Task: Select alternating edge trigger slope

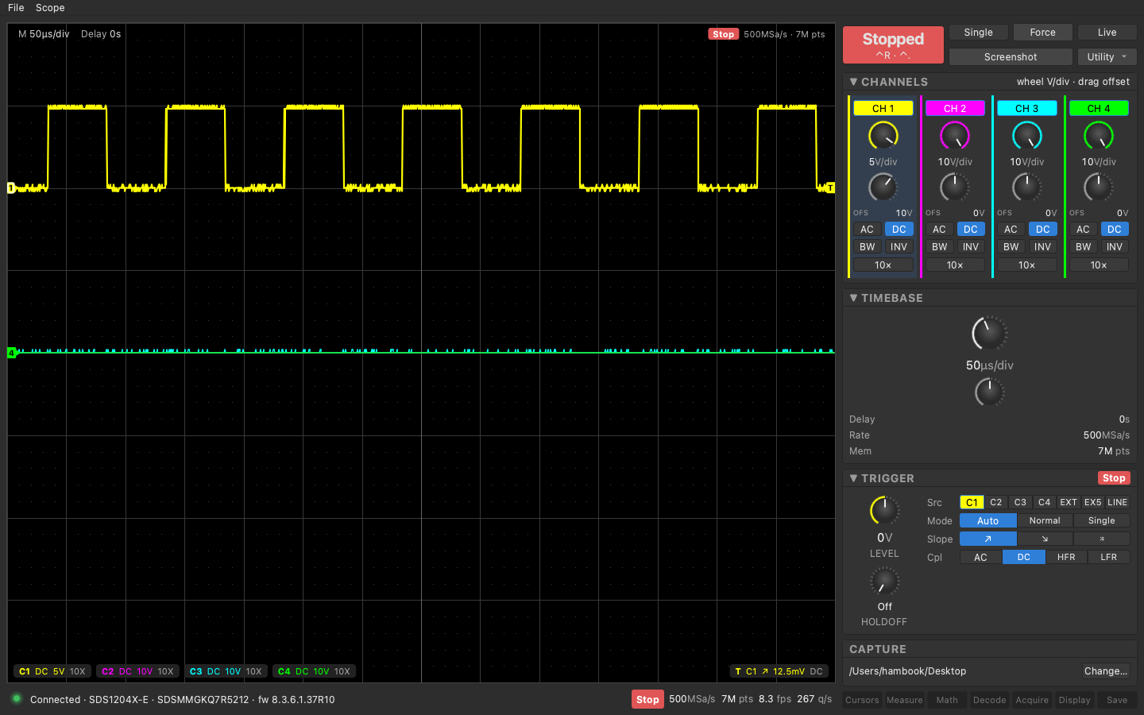Action: coord(1101,539)
